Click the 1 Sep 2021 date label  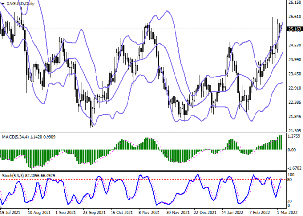tap(65, 213)
